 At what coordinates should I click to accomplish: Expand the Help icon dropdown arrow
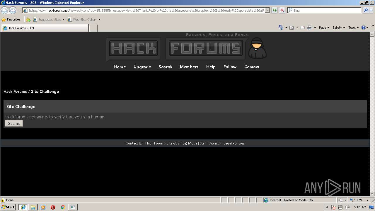click(368, 28)
